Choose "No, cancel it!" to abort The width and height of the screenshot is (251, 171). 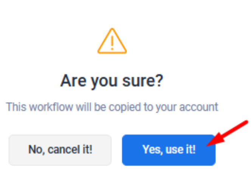(x=60, y=150)
